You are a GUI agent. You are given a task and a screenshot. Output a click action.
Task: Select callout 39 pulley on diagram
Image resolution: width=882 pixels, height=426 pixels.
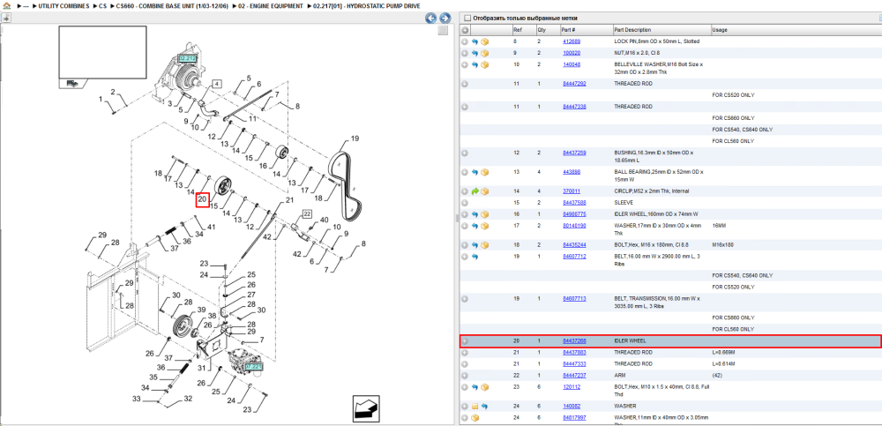point(201,310)
